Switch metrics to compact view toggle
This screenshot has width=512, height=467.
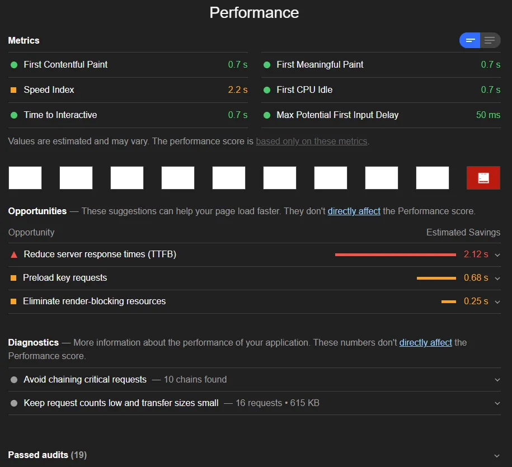[x=470, y=40]
